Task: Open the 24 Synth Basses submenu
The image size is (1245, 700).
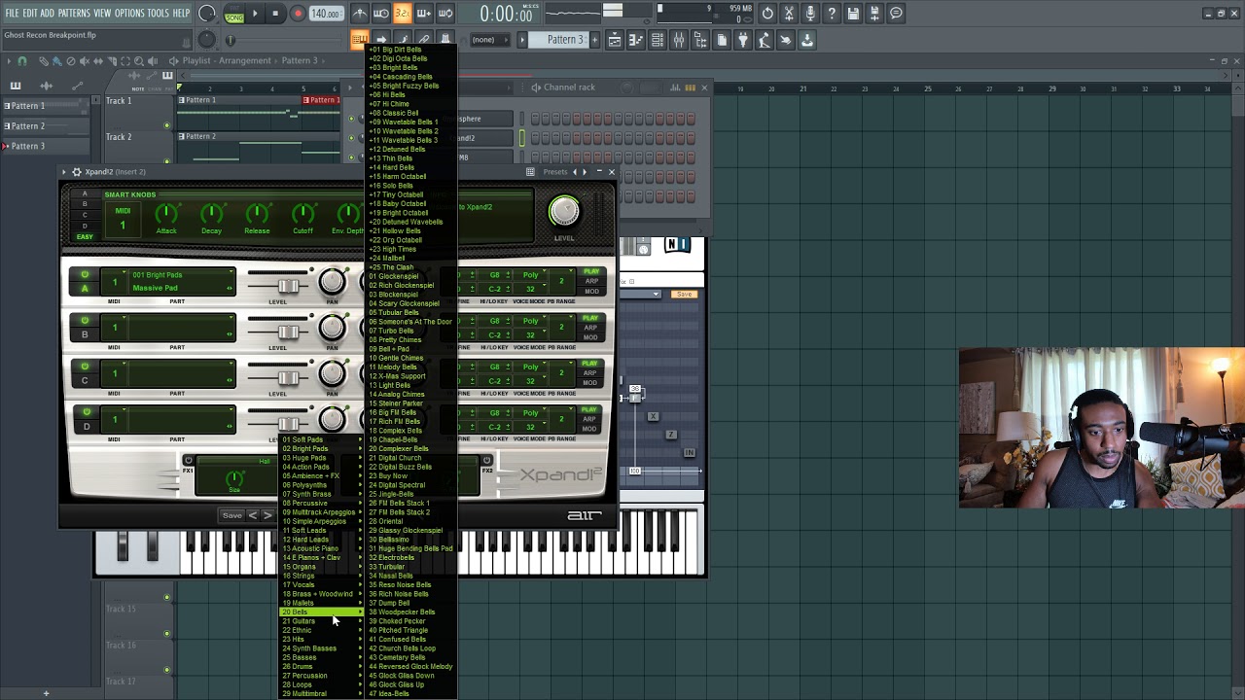Action: point(321,648)
